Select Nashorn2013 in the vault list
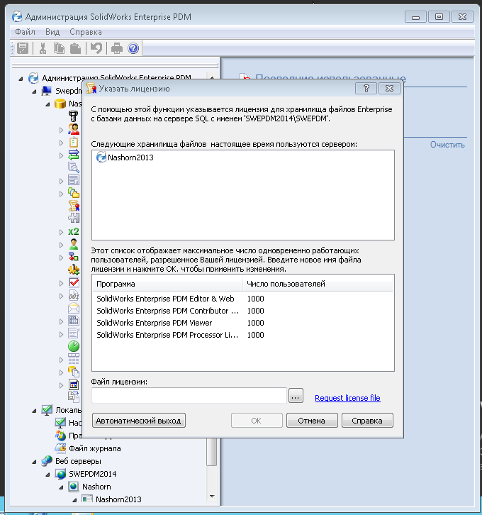 (125, 157)
